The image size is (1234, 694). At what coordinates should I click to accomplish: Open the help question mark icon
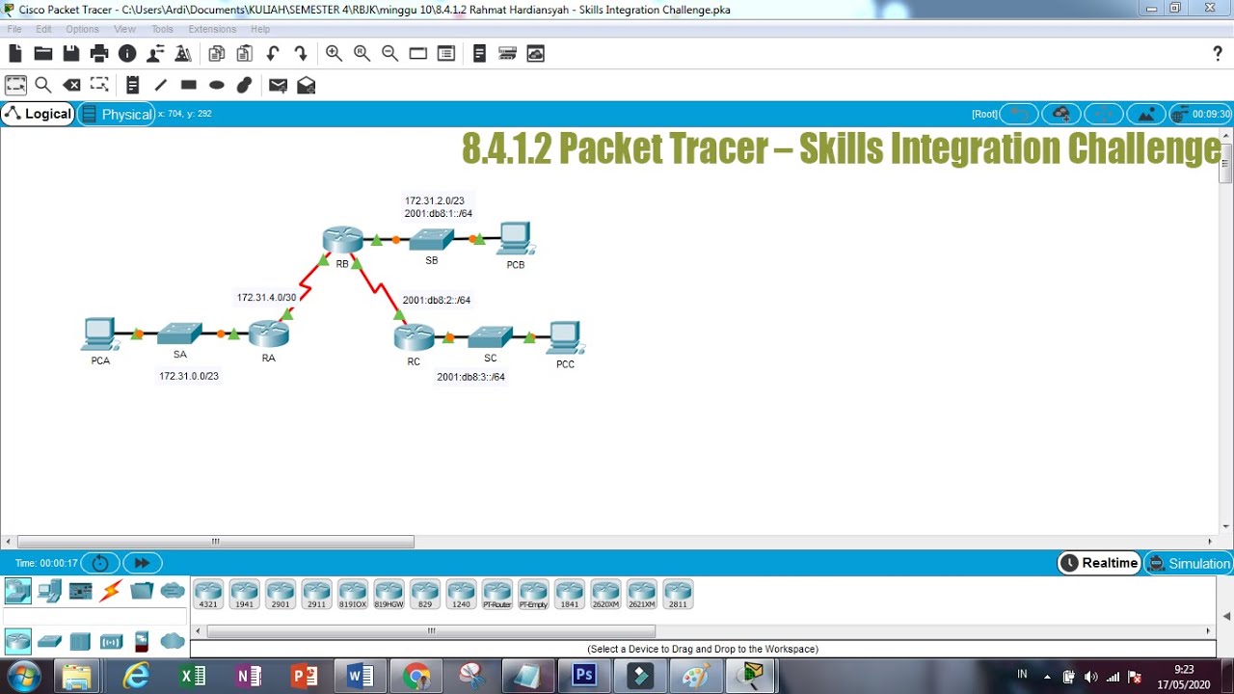1218,54
